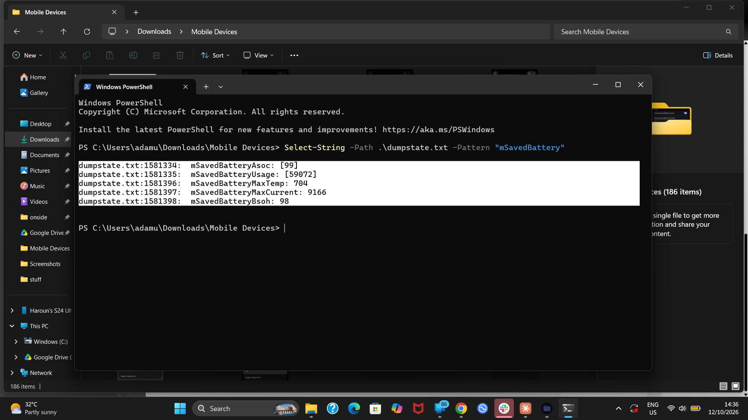Select the Mobile Devices Explorer tab

click(66, 12)
